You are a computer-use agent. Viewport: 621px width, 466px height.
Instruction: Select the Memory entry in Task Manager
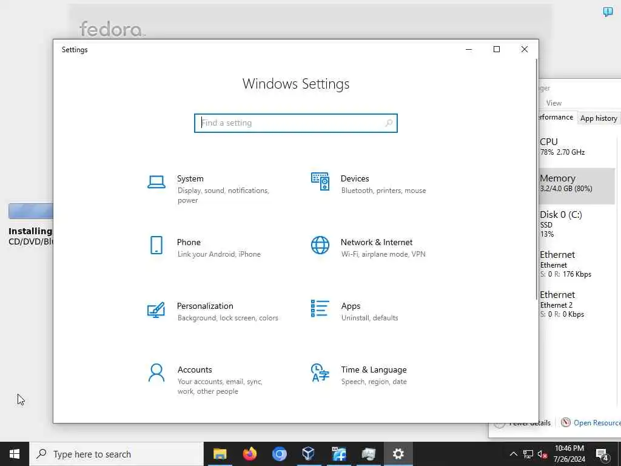click(x=577, y=186)
